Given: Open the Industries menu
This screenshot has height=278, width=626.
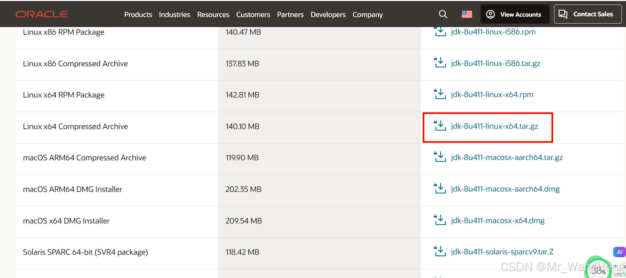Looking at the screenshot, I should coord(174,15).
